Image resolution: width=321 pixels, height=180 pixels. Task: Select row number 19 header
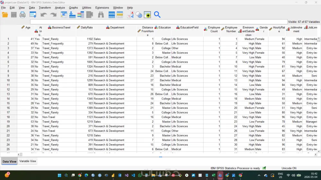8,122
